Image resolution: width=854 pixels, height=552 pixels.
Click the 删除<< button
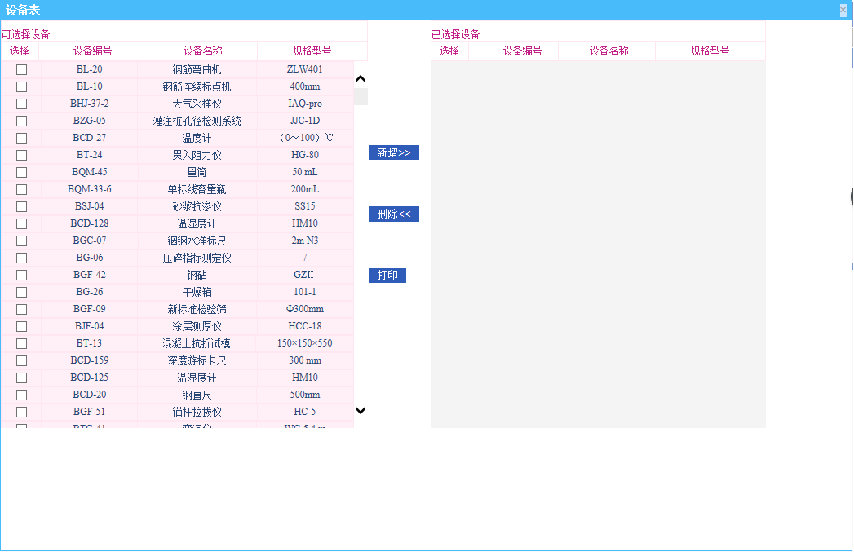[x=394, y=214]
